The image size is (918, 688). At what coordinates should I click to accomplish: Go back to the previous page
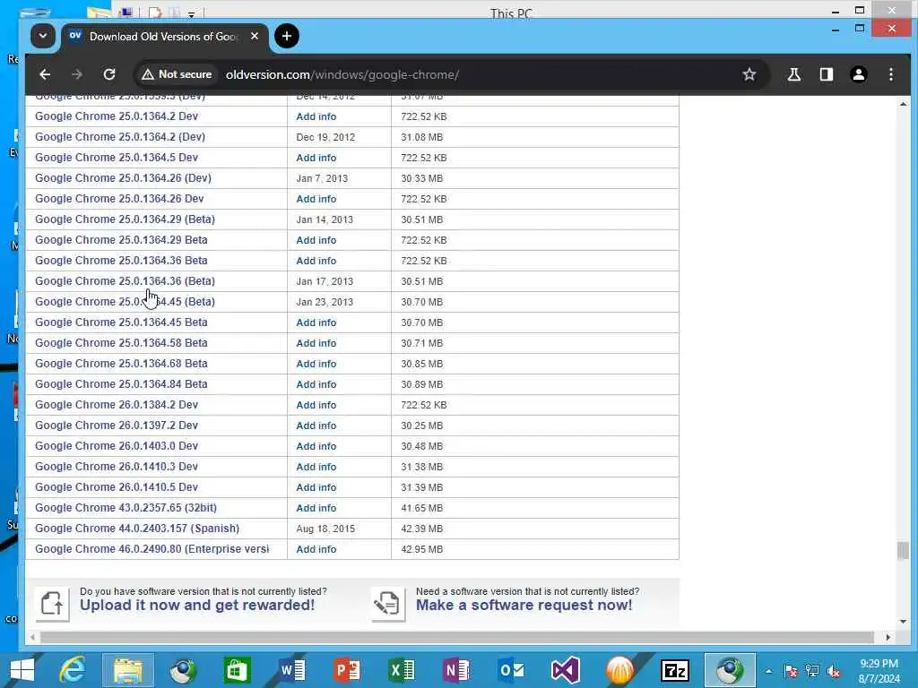(45, 75)
